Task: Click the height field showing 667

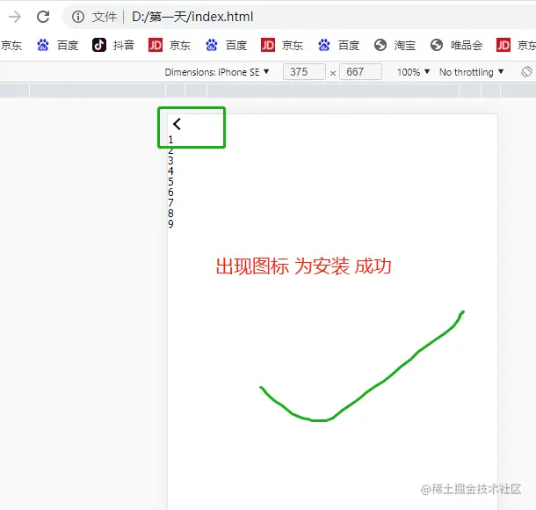Action: click(x=360, y=72)
